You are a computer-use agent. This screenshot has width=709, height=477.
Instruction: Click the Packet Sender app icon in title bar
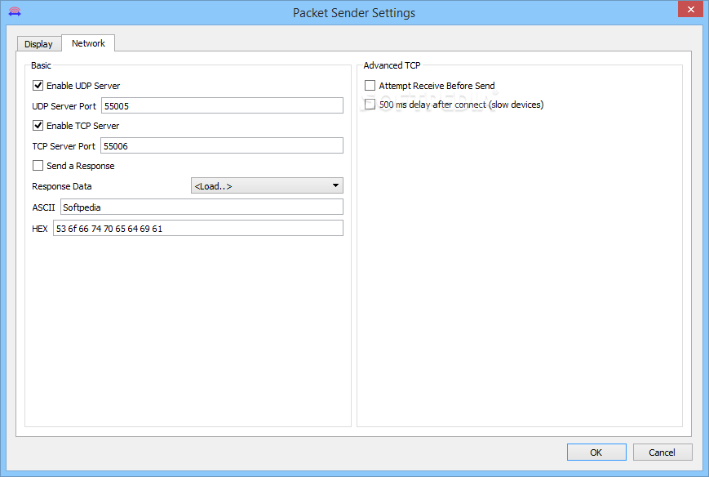point(15,11)
